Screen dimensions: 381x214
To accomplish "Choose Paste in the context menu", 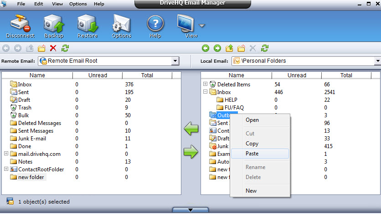I will [x=260, y=154].
